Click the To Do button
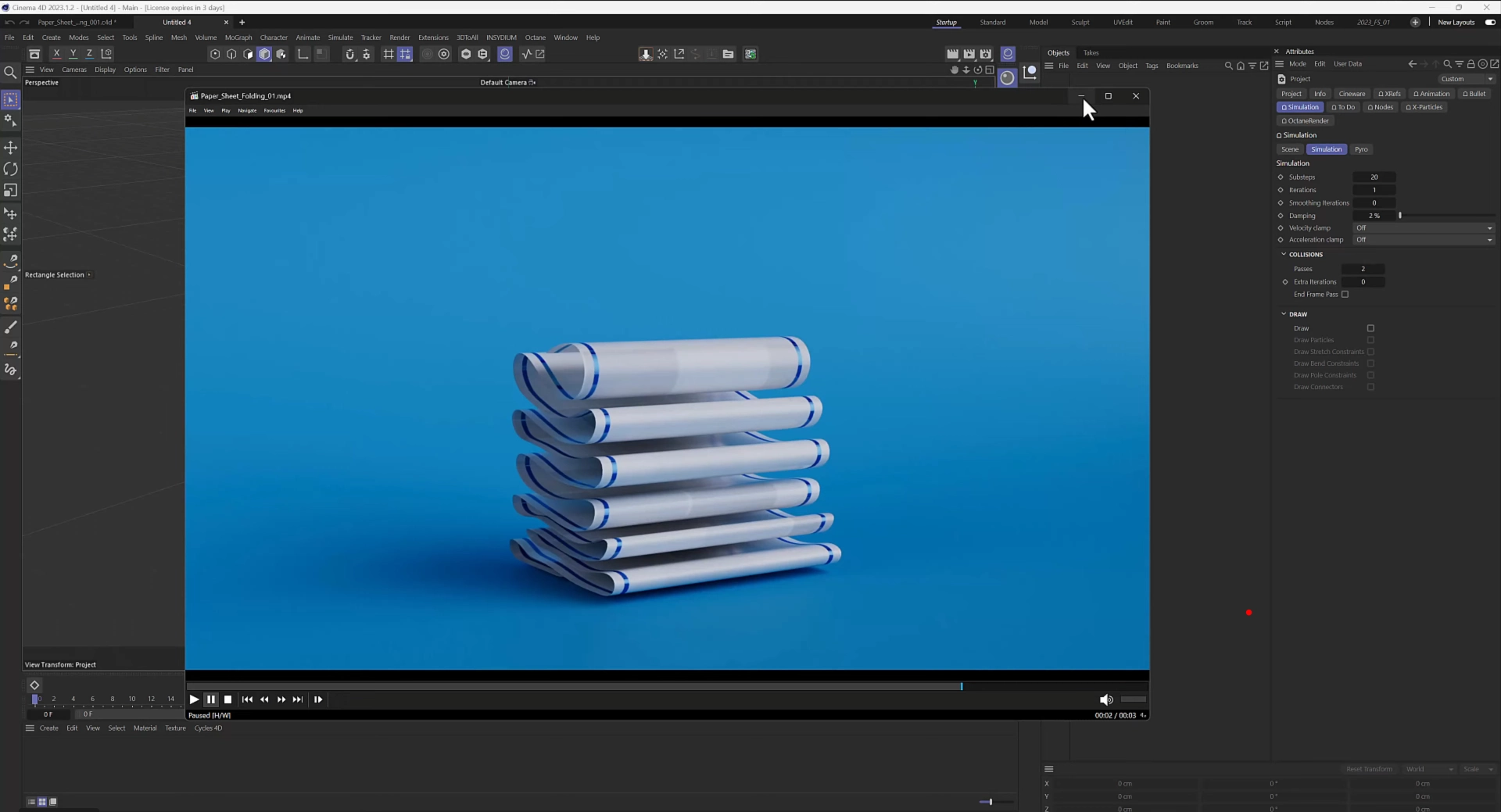This screenshot has width=1501, height=812. (1343, 107)
